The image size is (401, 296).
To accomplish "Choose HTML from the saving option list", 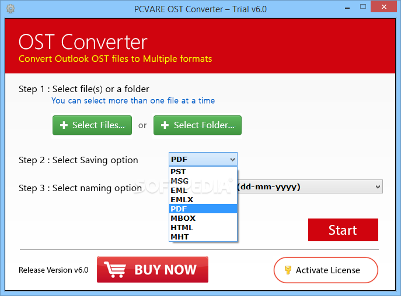I will [x=203, y=228].
